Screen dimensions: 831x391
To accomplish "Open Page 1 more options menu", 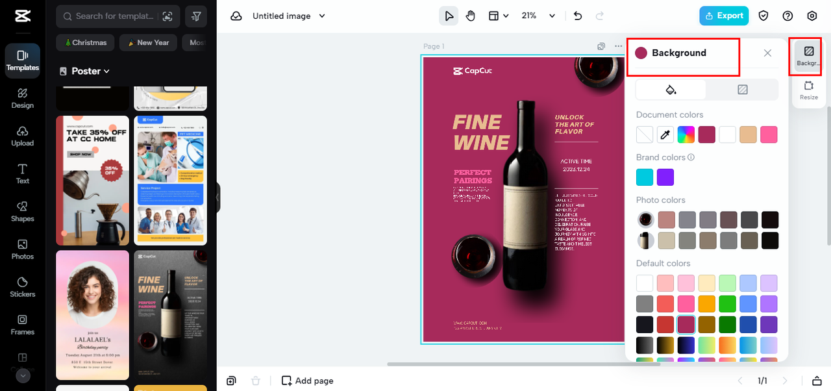I will pyautogui.click(x=619, y=47).
